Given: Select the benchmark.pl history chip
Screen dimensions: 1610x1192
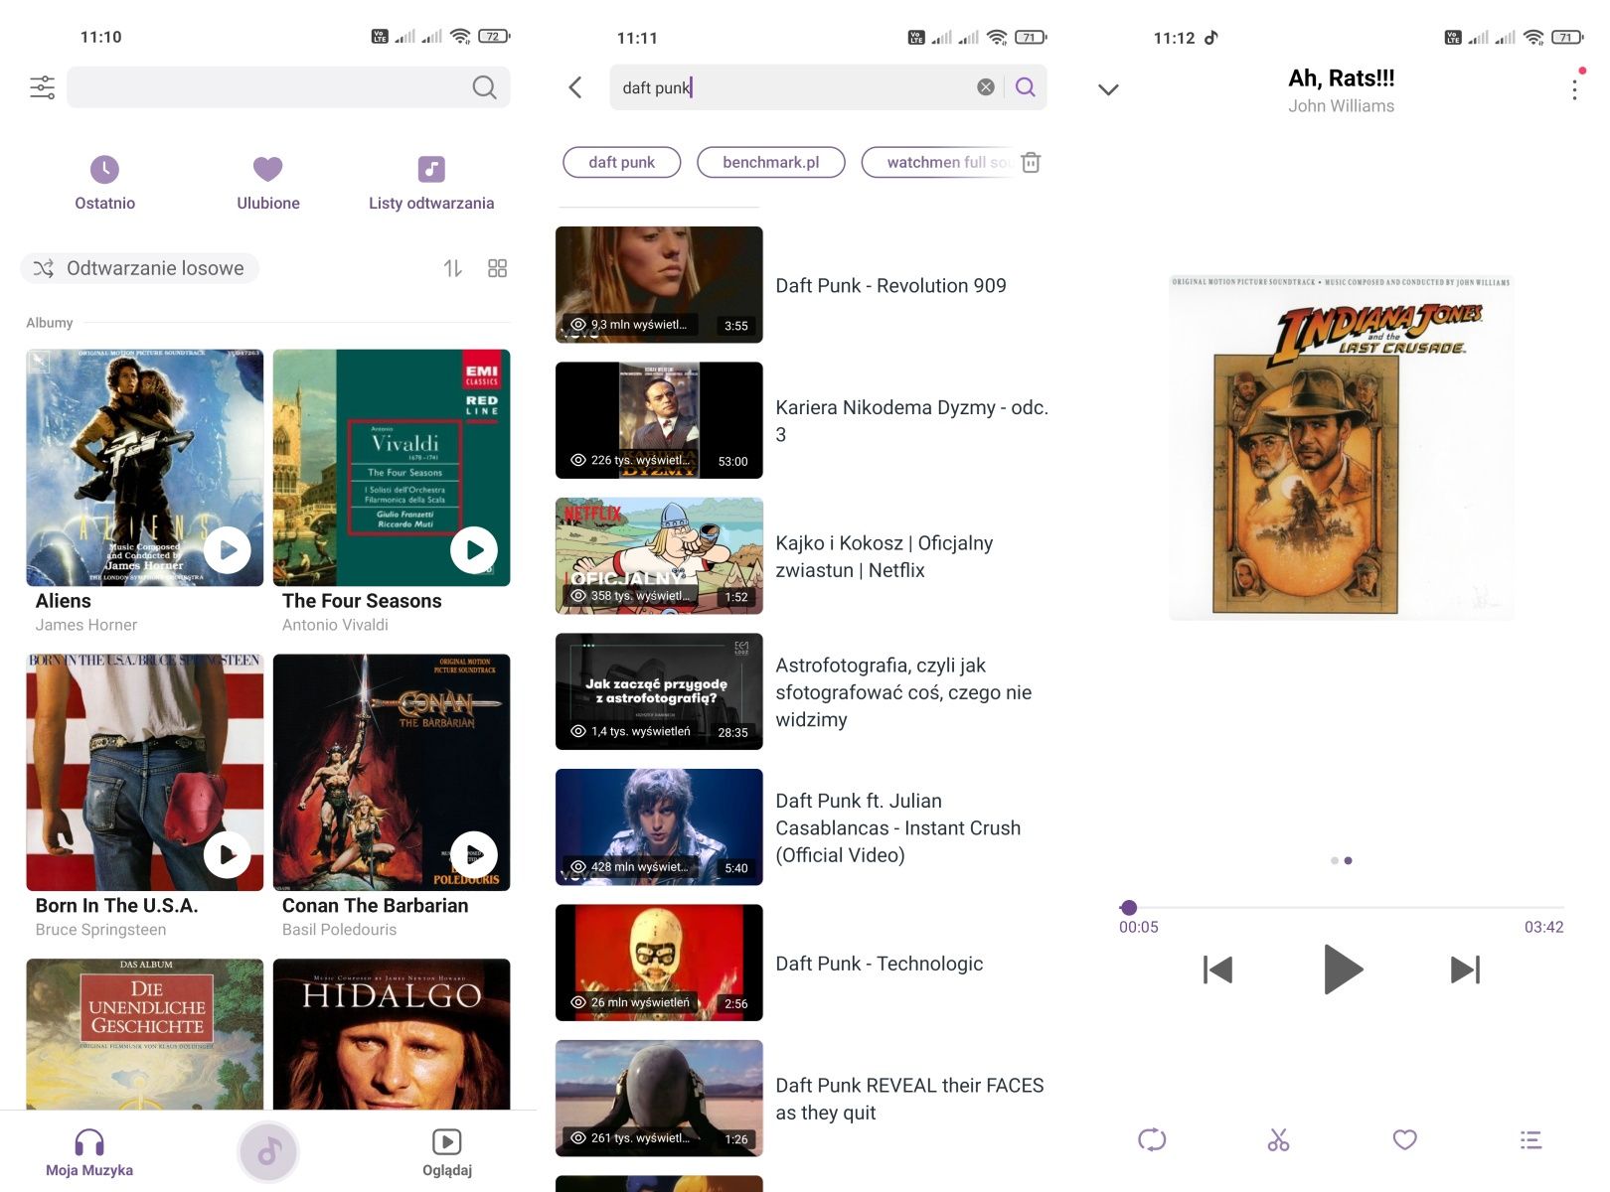Looking at the screenshot, I should pos(771,162).
